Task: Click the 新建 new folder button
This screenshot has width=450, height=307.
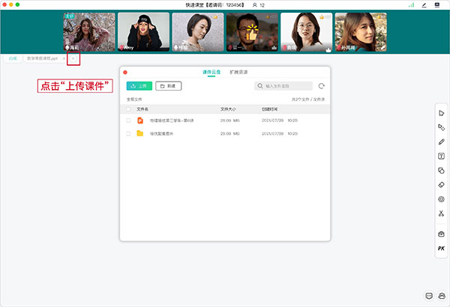Action: click(169, 86)
